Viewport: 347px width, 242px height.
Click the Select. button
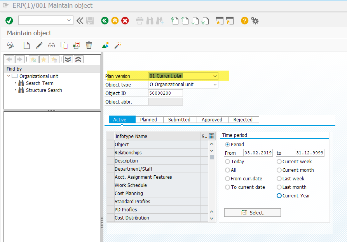tap(253, 213)
